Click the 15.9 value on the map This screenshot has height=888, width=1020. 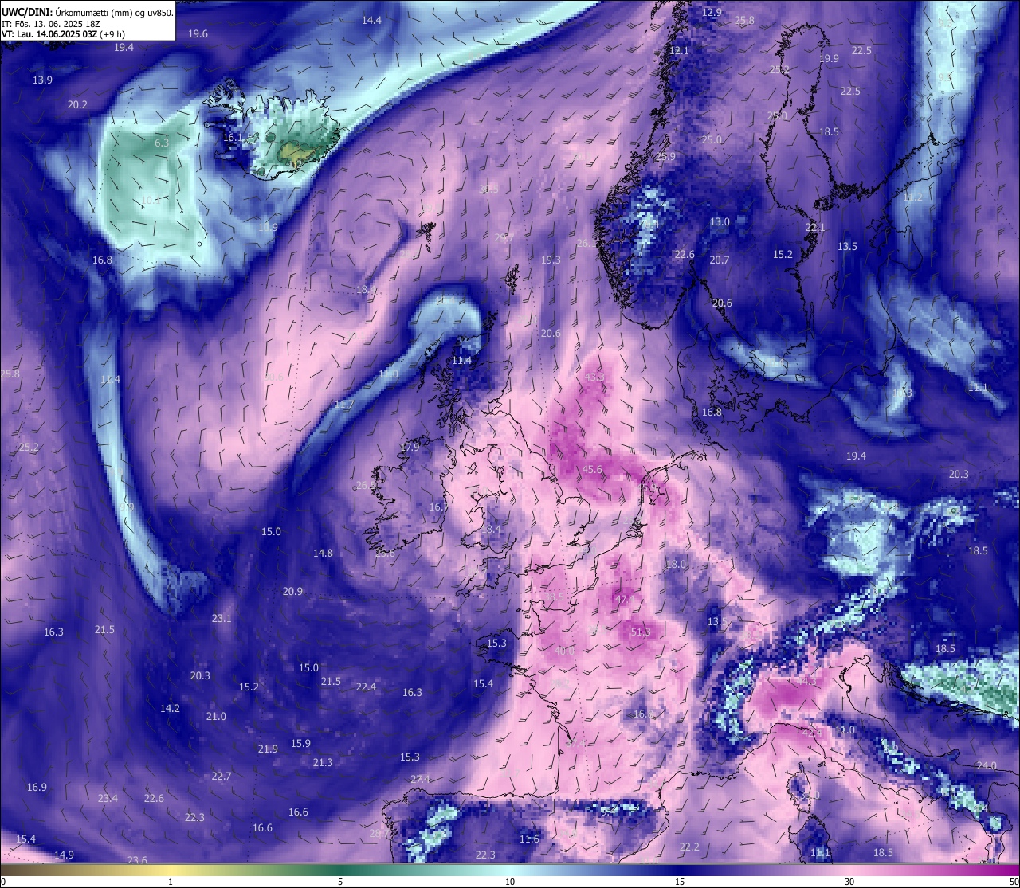click(x=300, y=743)
